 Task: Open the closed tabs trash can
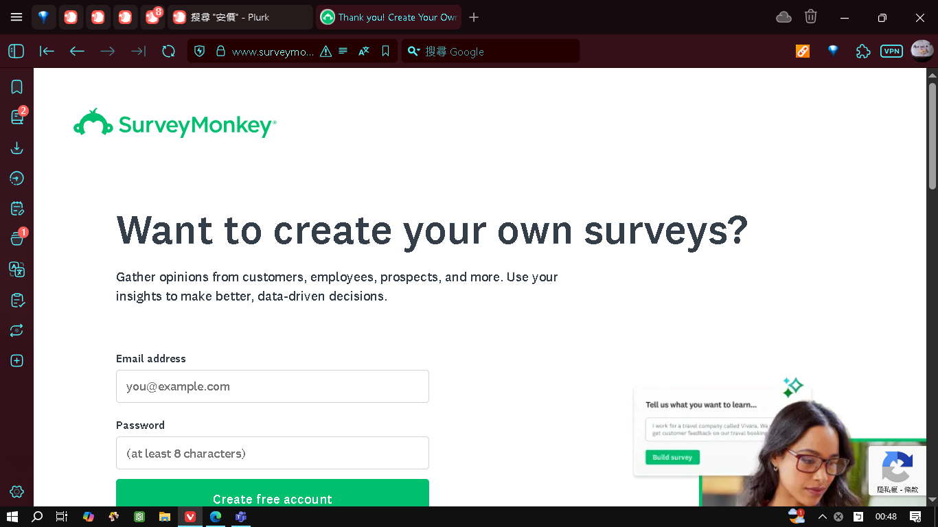point(811,16)
